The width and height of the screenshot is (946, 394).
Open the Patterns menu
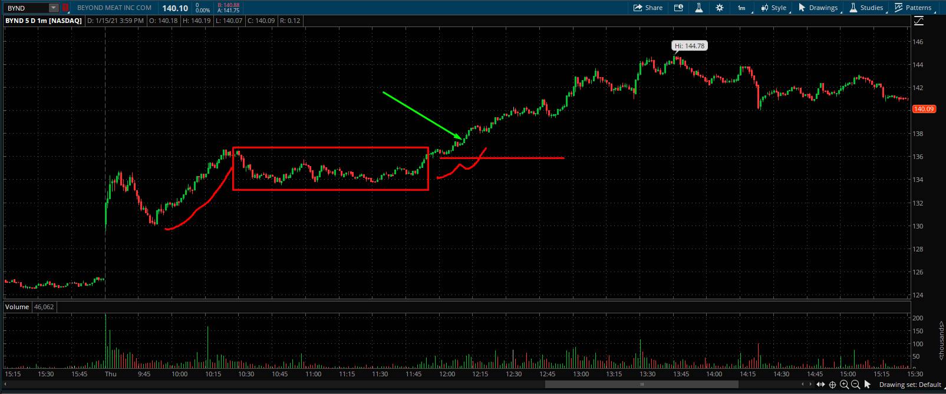tap(913, 8)
